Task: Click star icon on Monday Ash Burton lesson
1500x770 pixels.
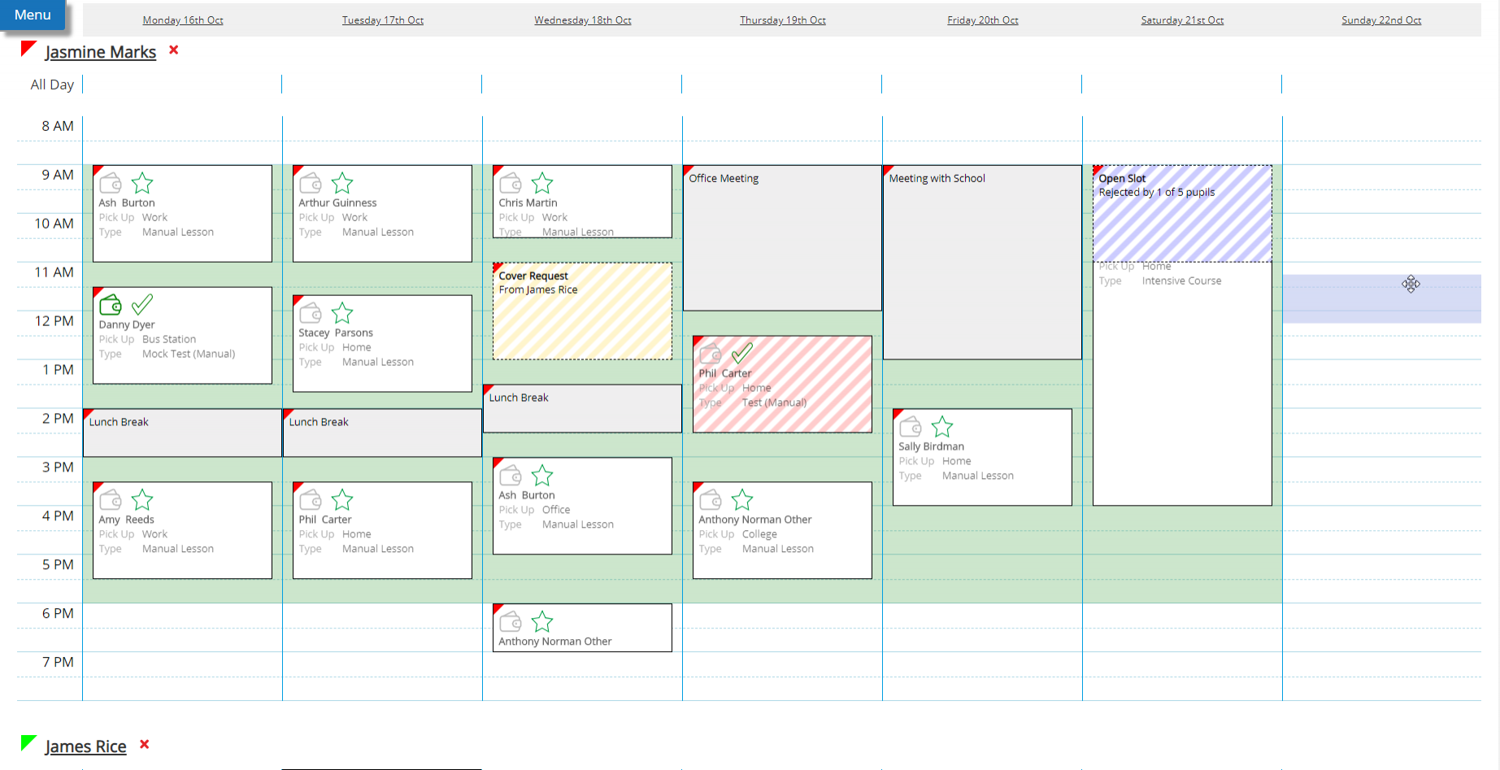Action: pos(142,183)
